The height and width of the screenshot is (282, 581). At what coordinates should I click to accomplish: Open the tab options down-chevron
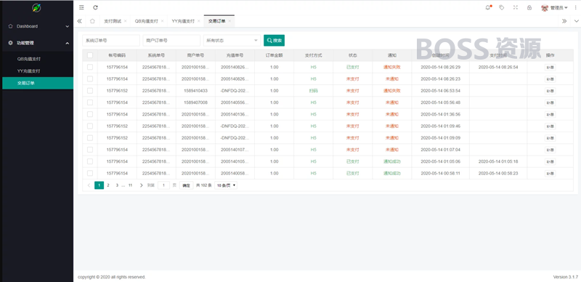click(576, 21)
